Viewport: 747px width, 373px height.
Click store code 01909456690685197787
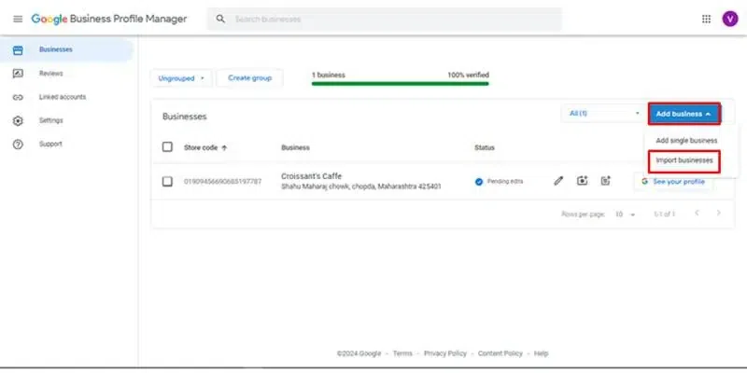[x=223, y=182]
